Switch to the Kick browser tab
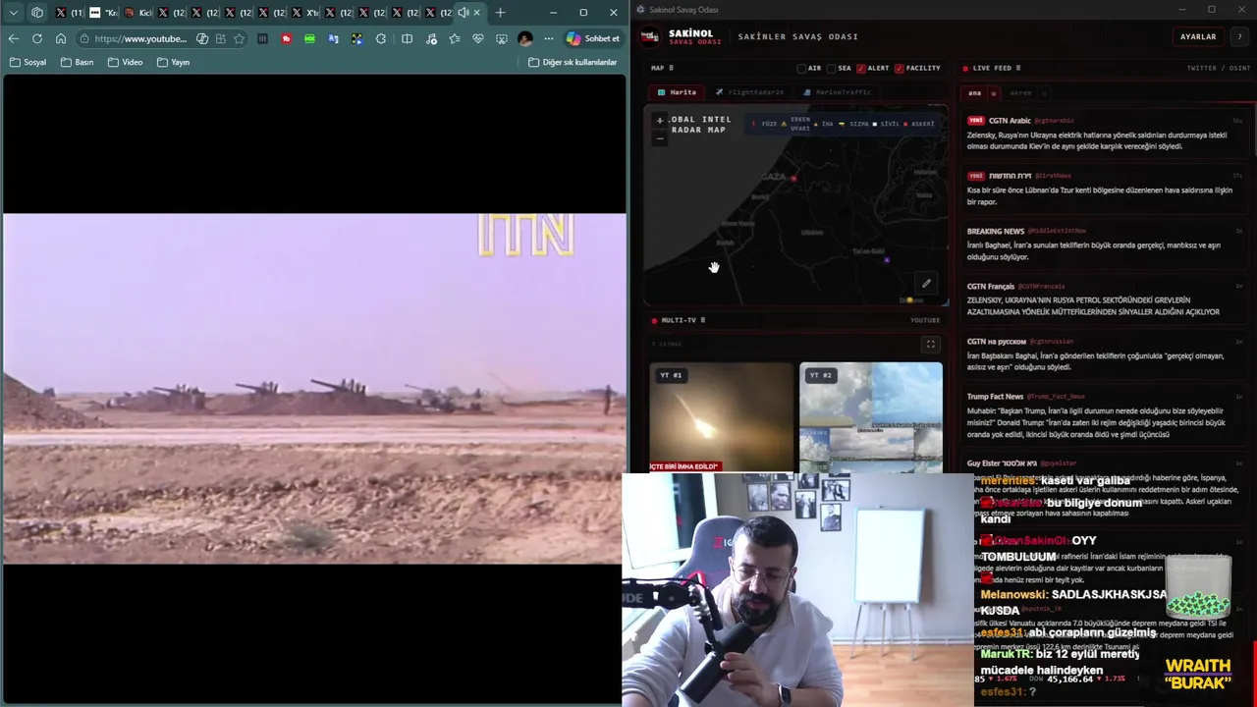1257x707 pixels. (x=137, y=12)
